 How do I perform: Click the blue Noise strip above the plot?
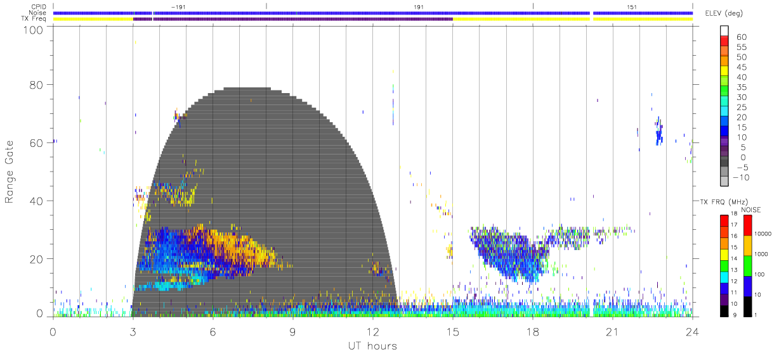coord(373,13)
